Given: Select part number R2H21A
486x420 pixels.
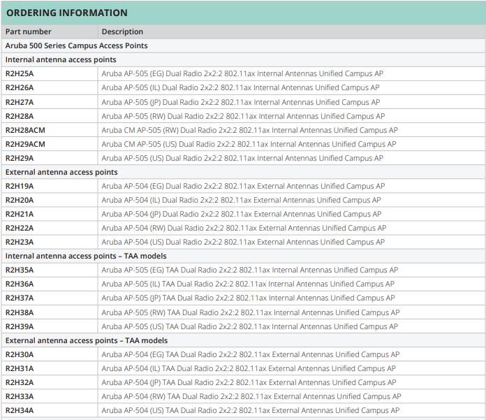Looking at the screenshot, I should click(20, 214).
